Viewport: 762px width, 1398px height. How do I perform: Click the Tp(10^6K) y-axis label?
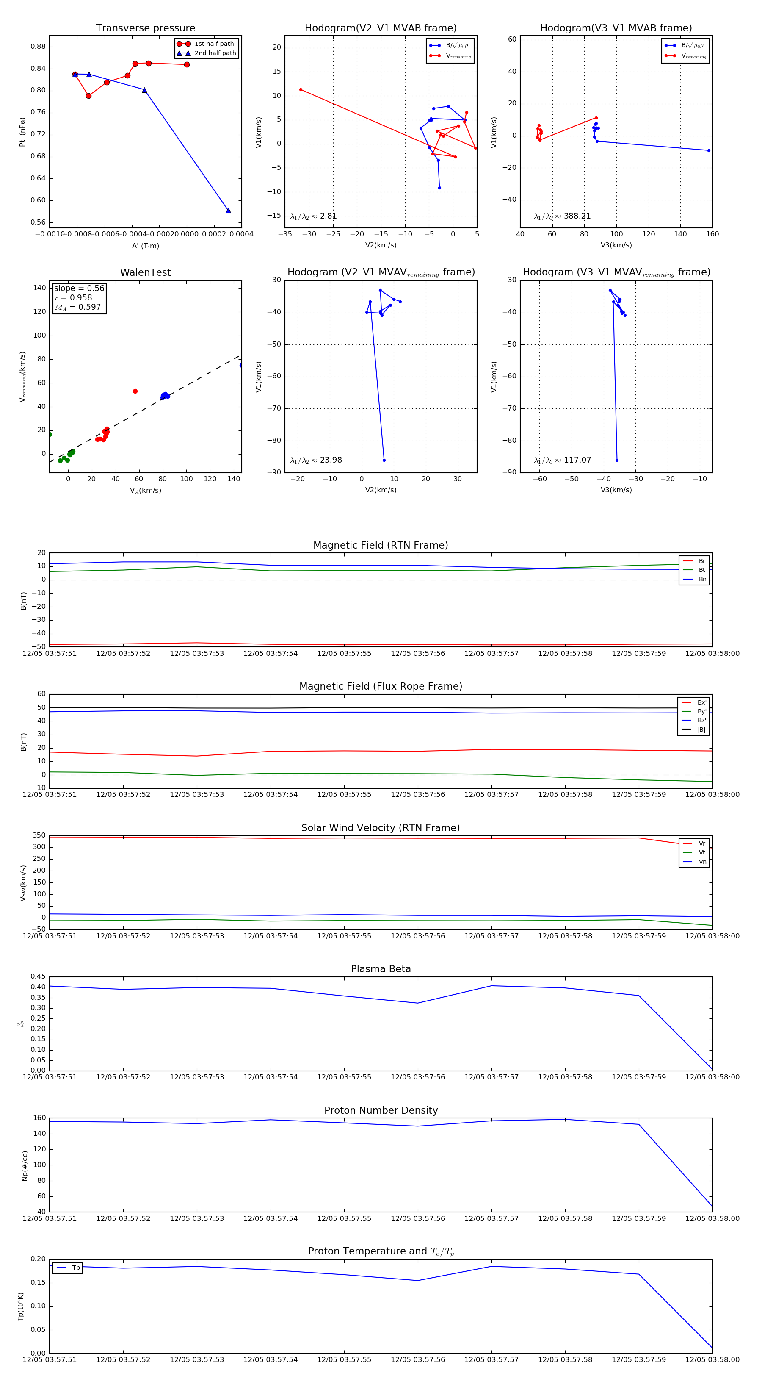[21, 1306]
